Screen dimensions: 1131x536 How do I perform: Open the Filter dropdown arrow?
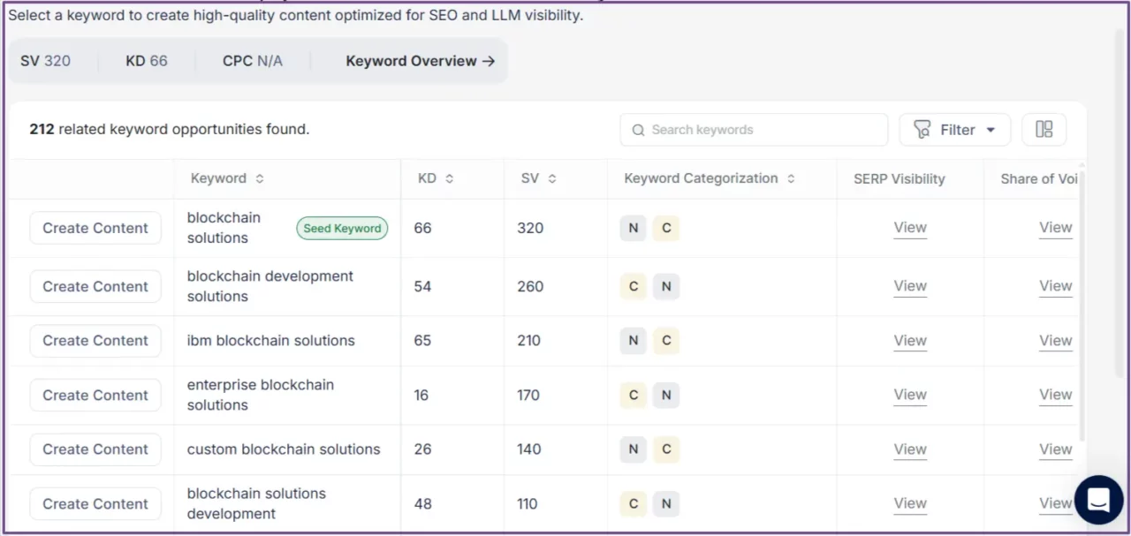coord(991,129)
